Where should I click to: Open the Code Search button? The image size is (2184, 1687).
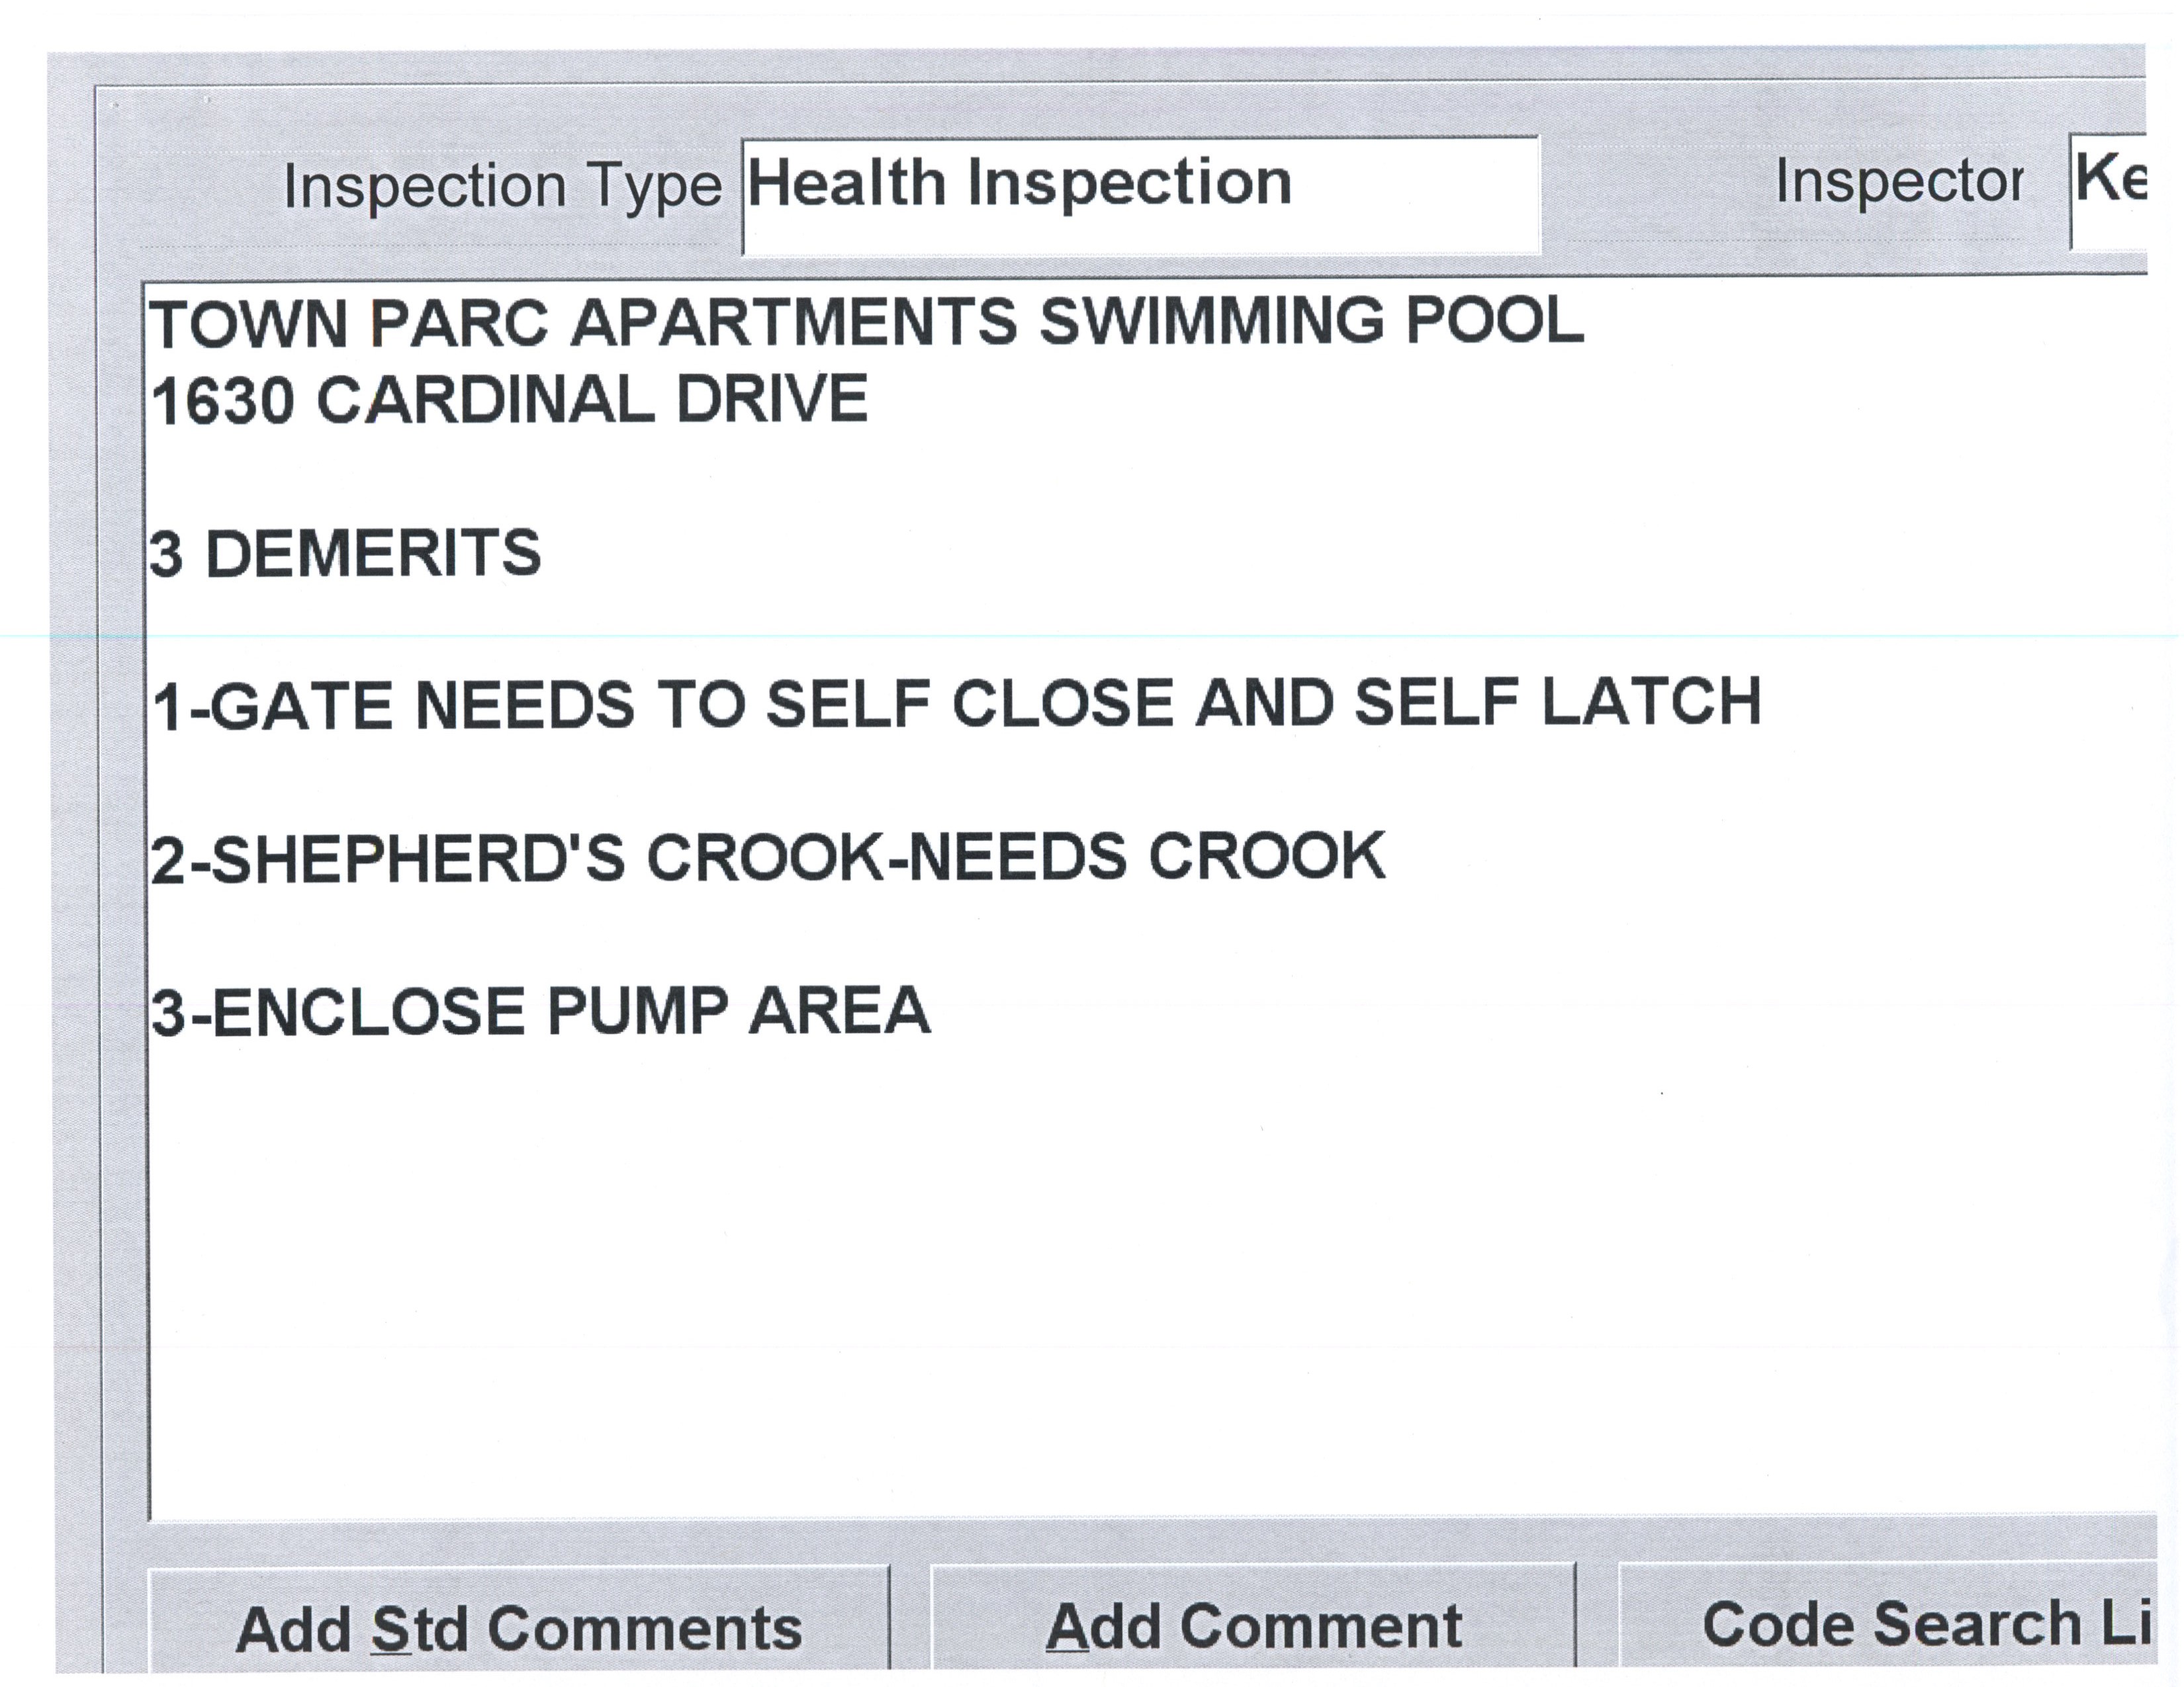(1890, 1623)
